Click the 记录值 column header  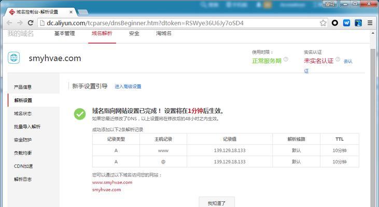pos(230,139)
